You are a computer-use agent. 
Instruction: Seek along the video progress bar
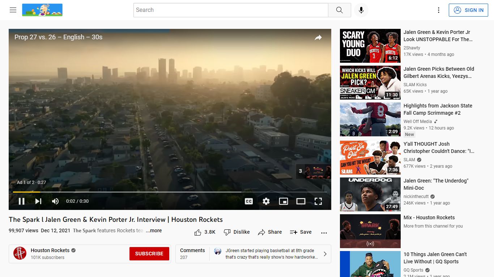click(x=170, y=192)
